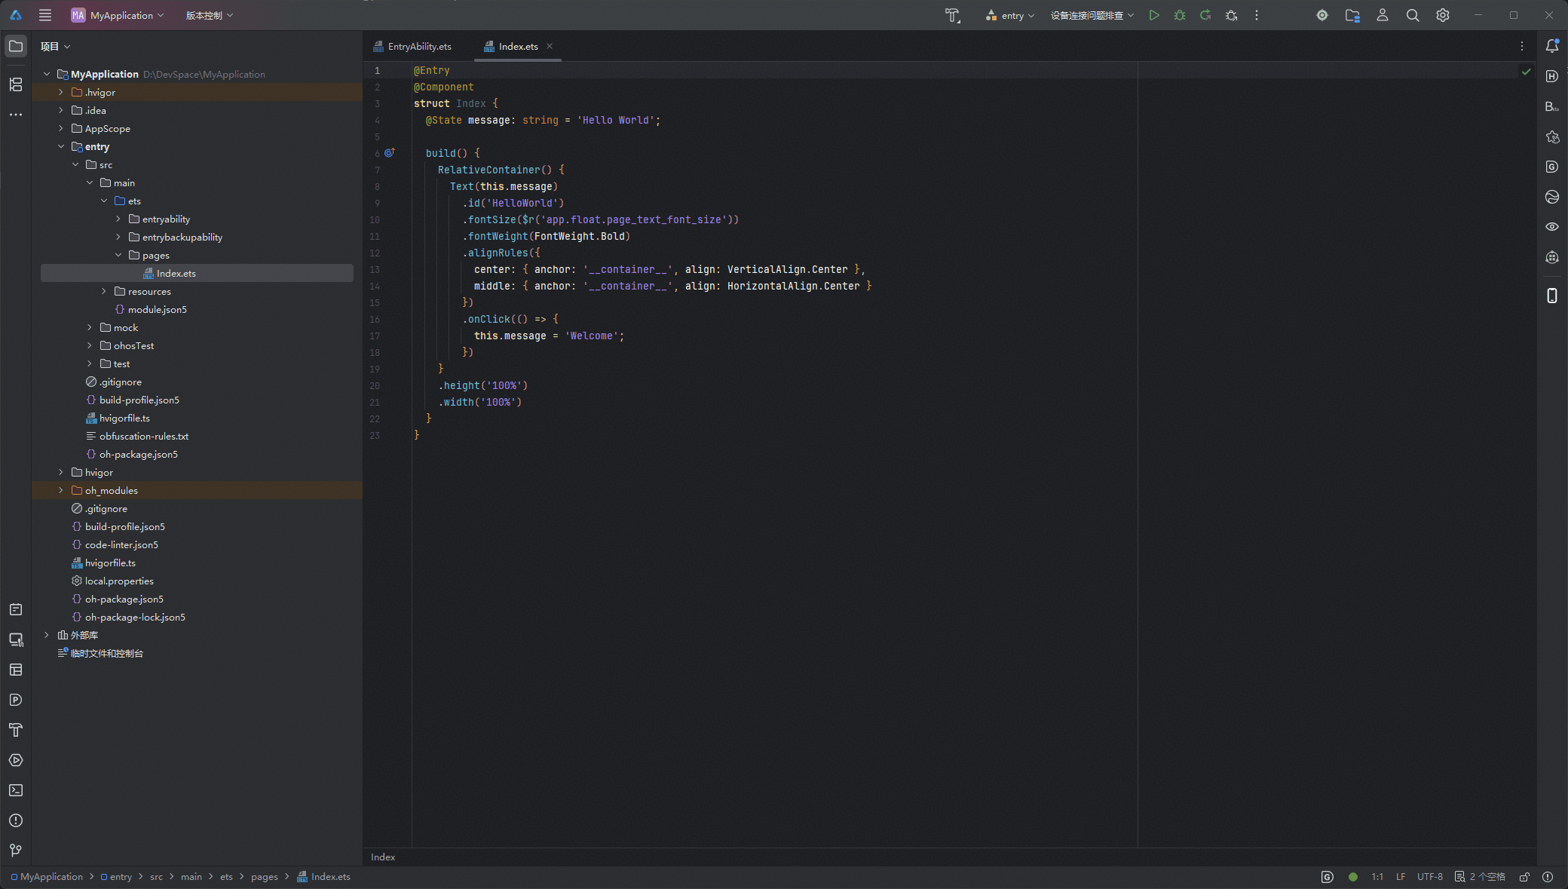Click UTF-8 encoding in status bar
This screenshot has height=889, width=1568.
[1430, 877]
